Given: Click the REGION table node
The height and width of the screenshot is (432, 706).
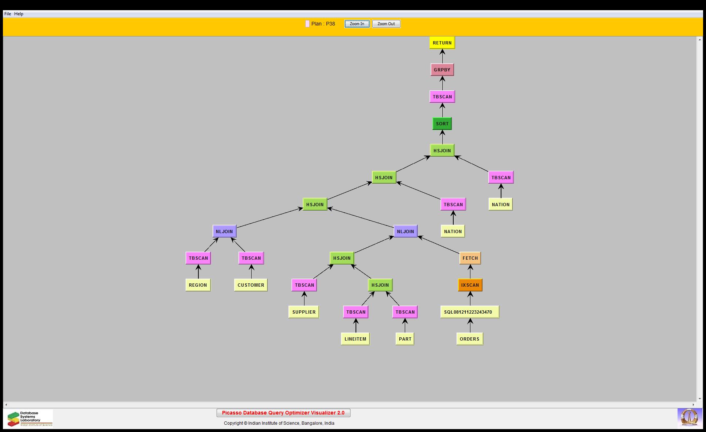Looking at the screenshot, I should (198, 285).
